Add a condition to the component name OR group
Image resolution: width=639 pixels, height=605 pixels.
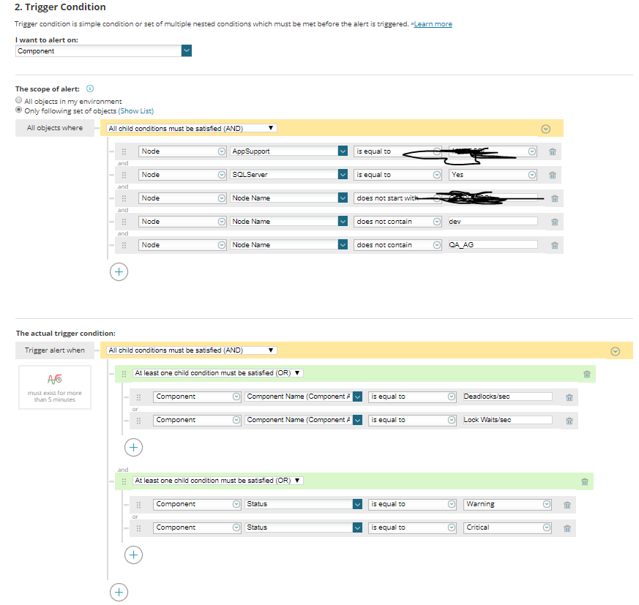(x=133, y=447)
